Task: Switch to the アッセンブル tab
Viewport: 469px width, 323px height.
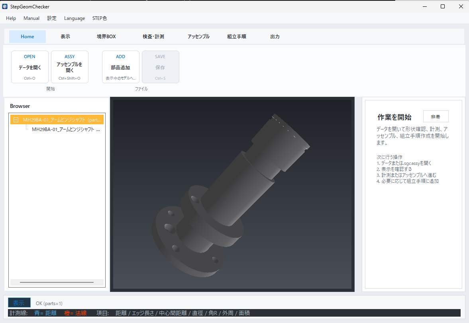Action: tap(198, 37)
